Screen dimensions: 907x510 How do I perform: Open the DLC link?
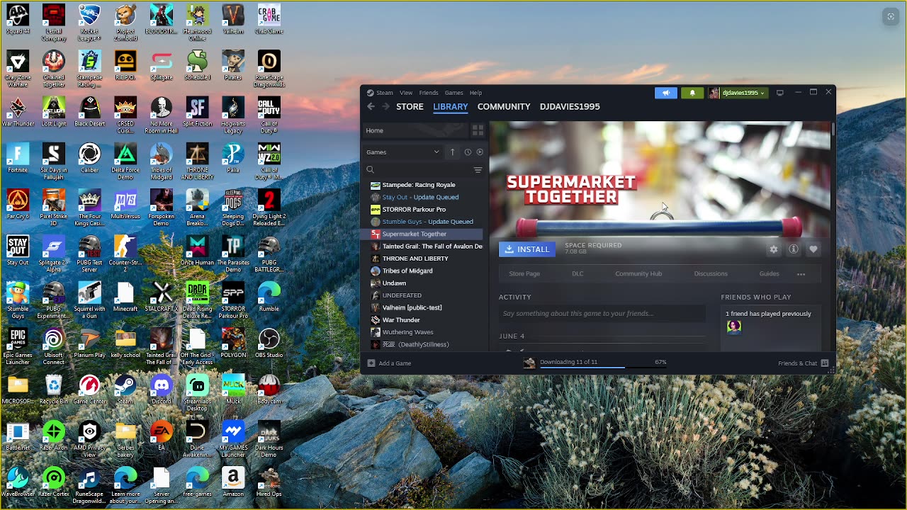point(578,274)
